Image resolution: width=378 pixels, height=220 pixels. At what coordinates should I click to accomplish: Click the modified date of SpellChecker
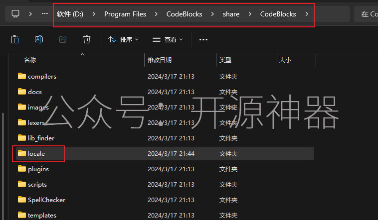tap(171, 200)
